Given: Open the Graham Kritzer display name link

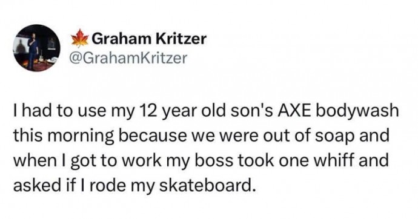Looking at the screenshot, I should 149,39.
